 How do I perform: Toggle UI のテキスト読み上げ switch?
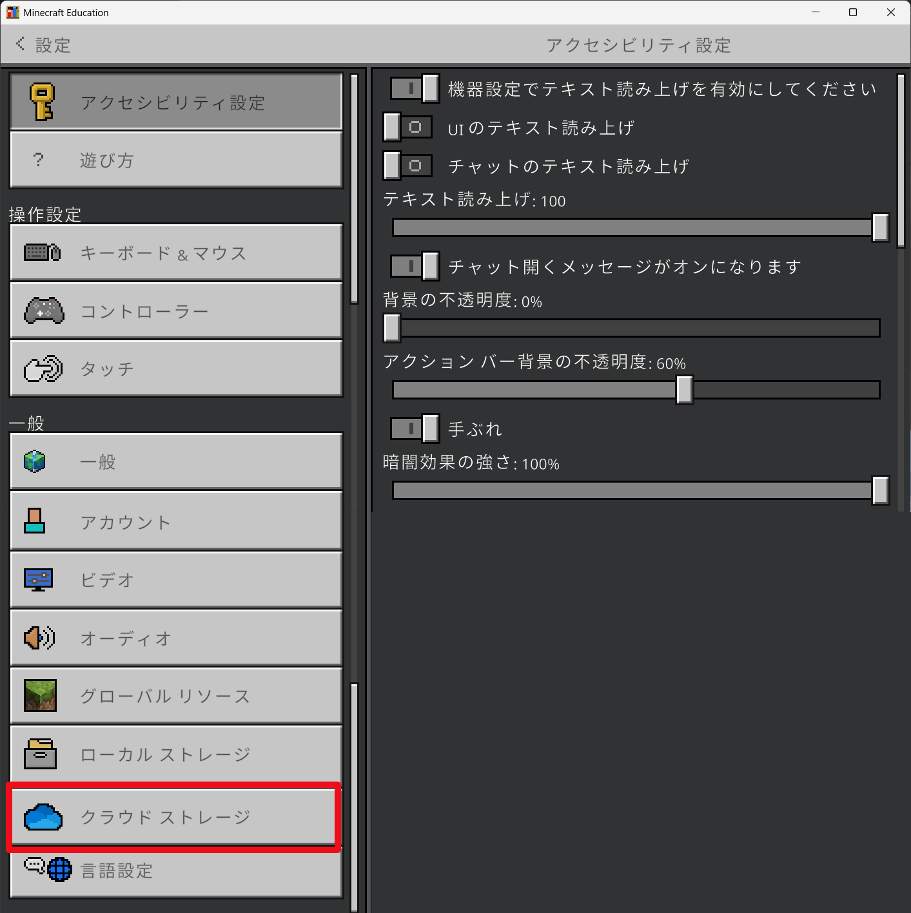(x=407, y=127)
